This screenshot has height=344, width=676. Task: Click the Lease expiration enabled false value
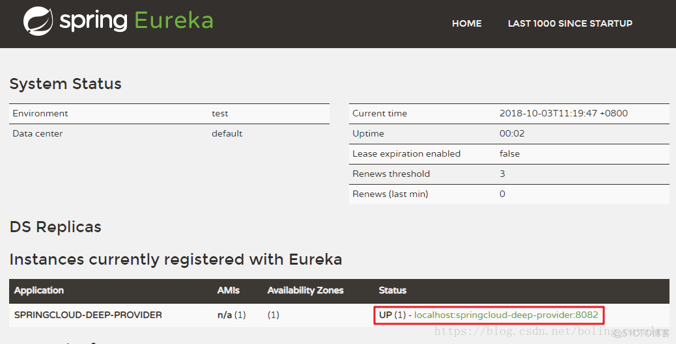click(509, 153)
